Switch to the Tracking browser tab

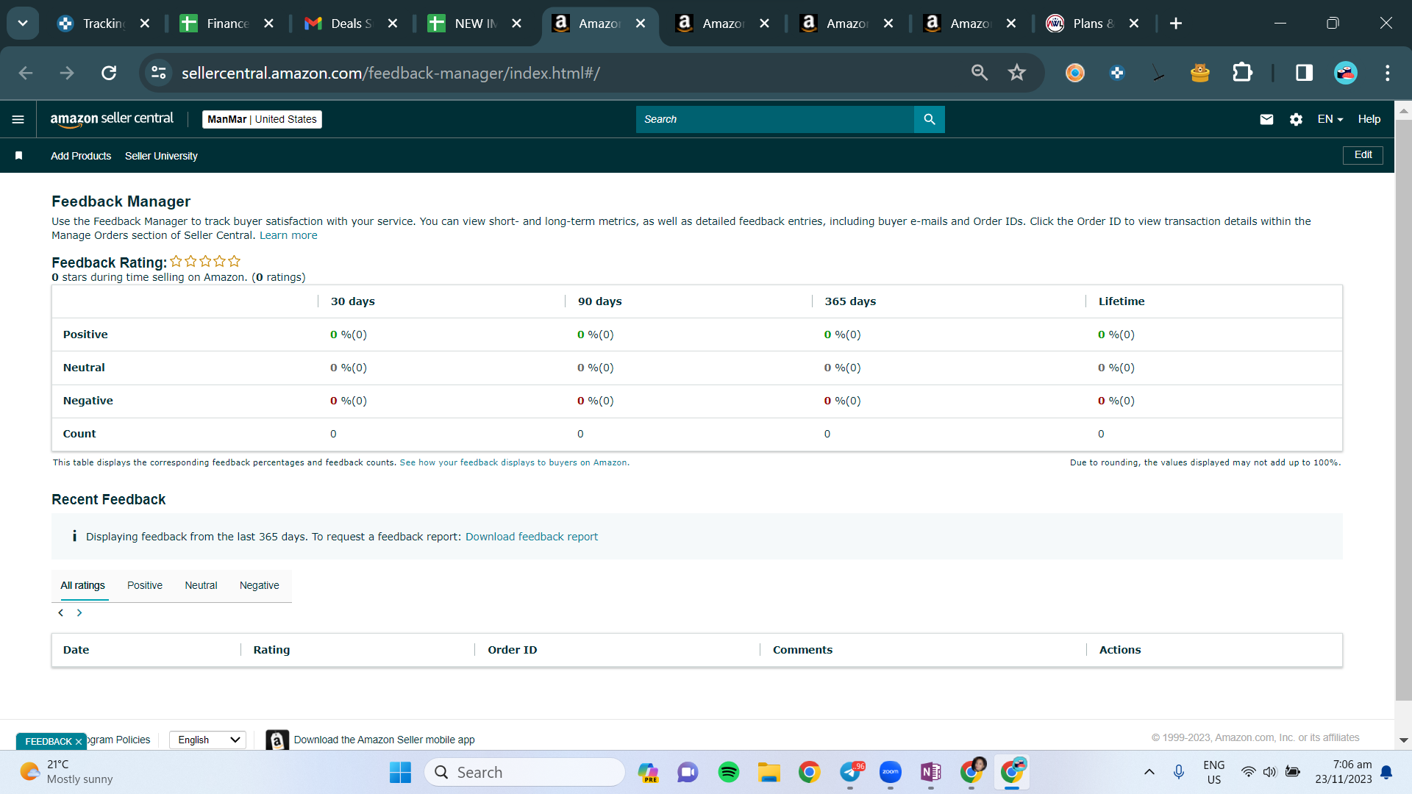[103, 24]
